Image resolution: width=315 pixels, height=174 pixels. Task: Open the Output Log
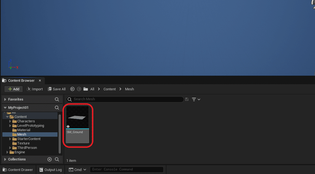(x=50, y=170)
